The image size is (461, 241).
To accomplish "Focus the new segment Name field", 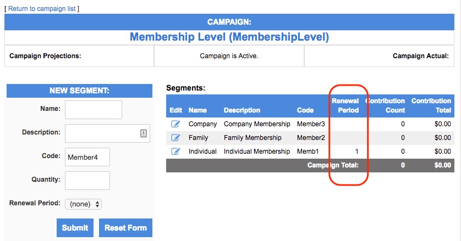I will click(94, 110).
